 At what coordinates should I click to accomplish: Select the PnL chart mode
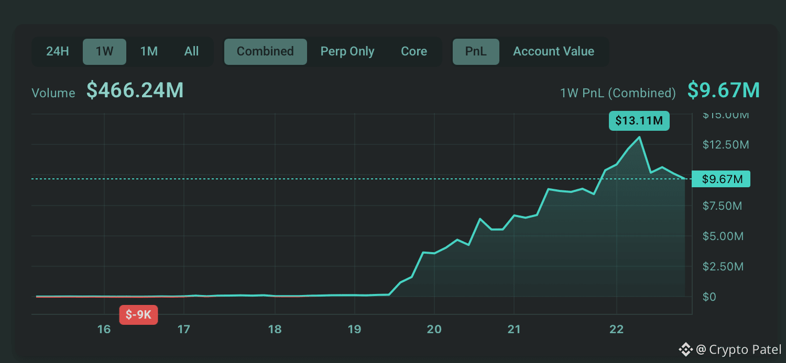pos(476,51)
